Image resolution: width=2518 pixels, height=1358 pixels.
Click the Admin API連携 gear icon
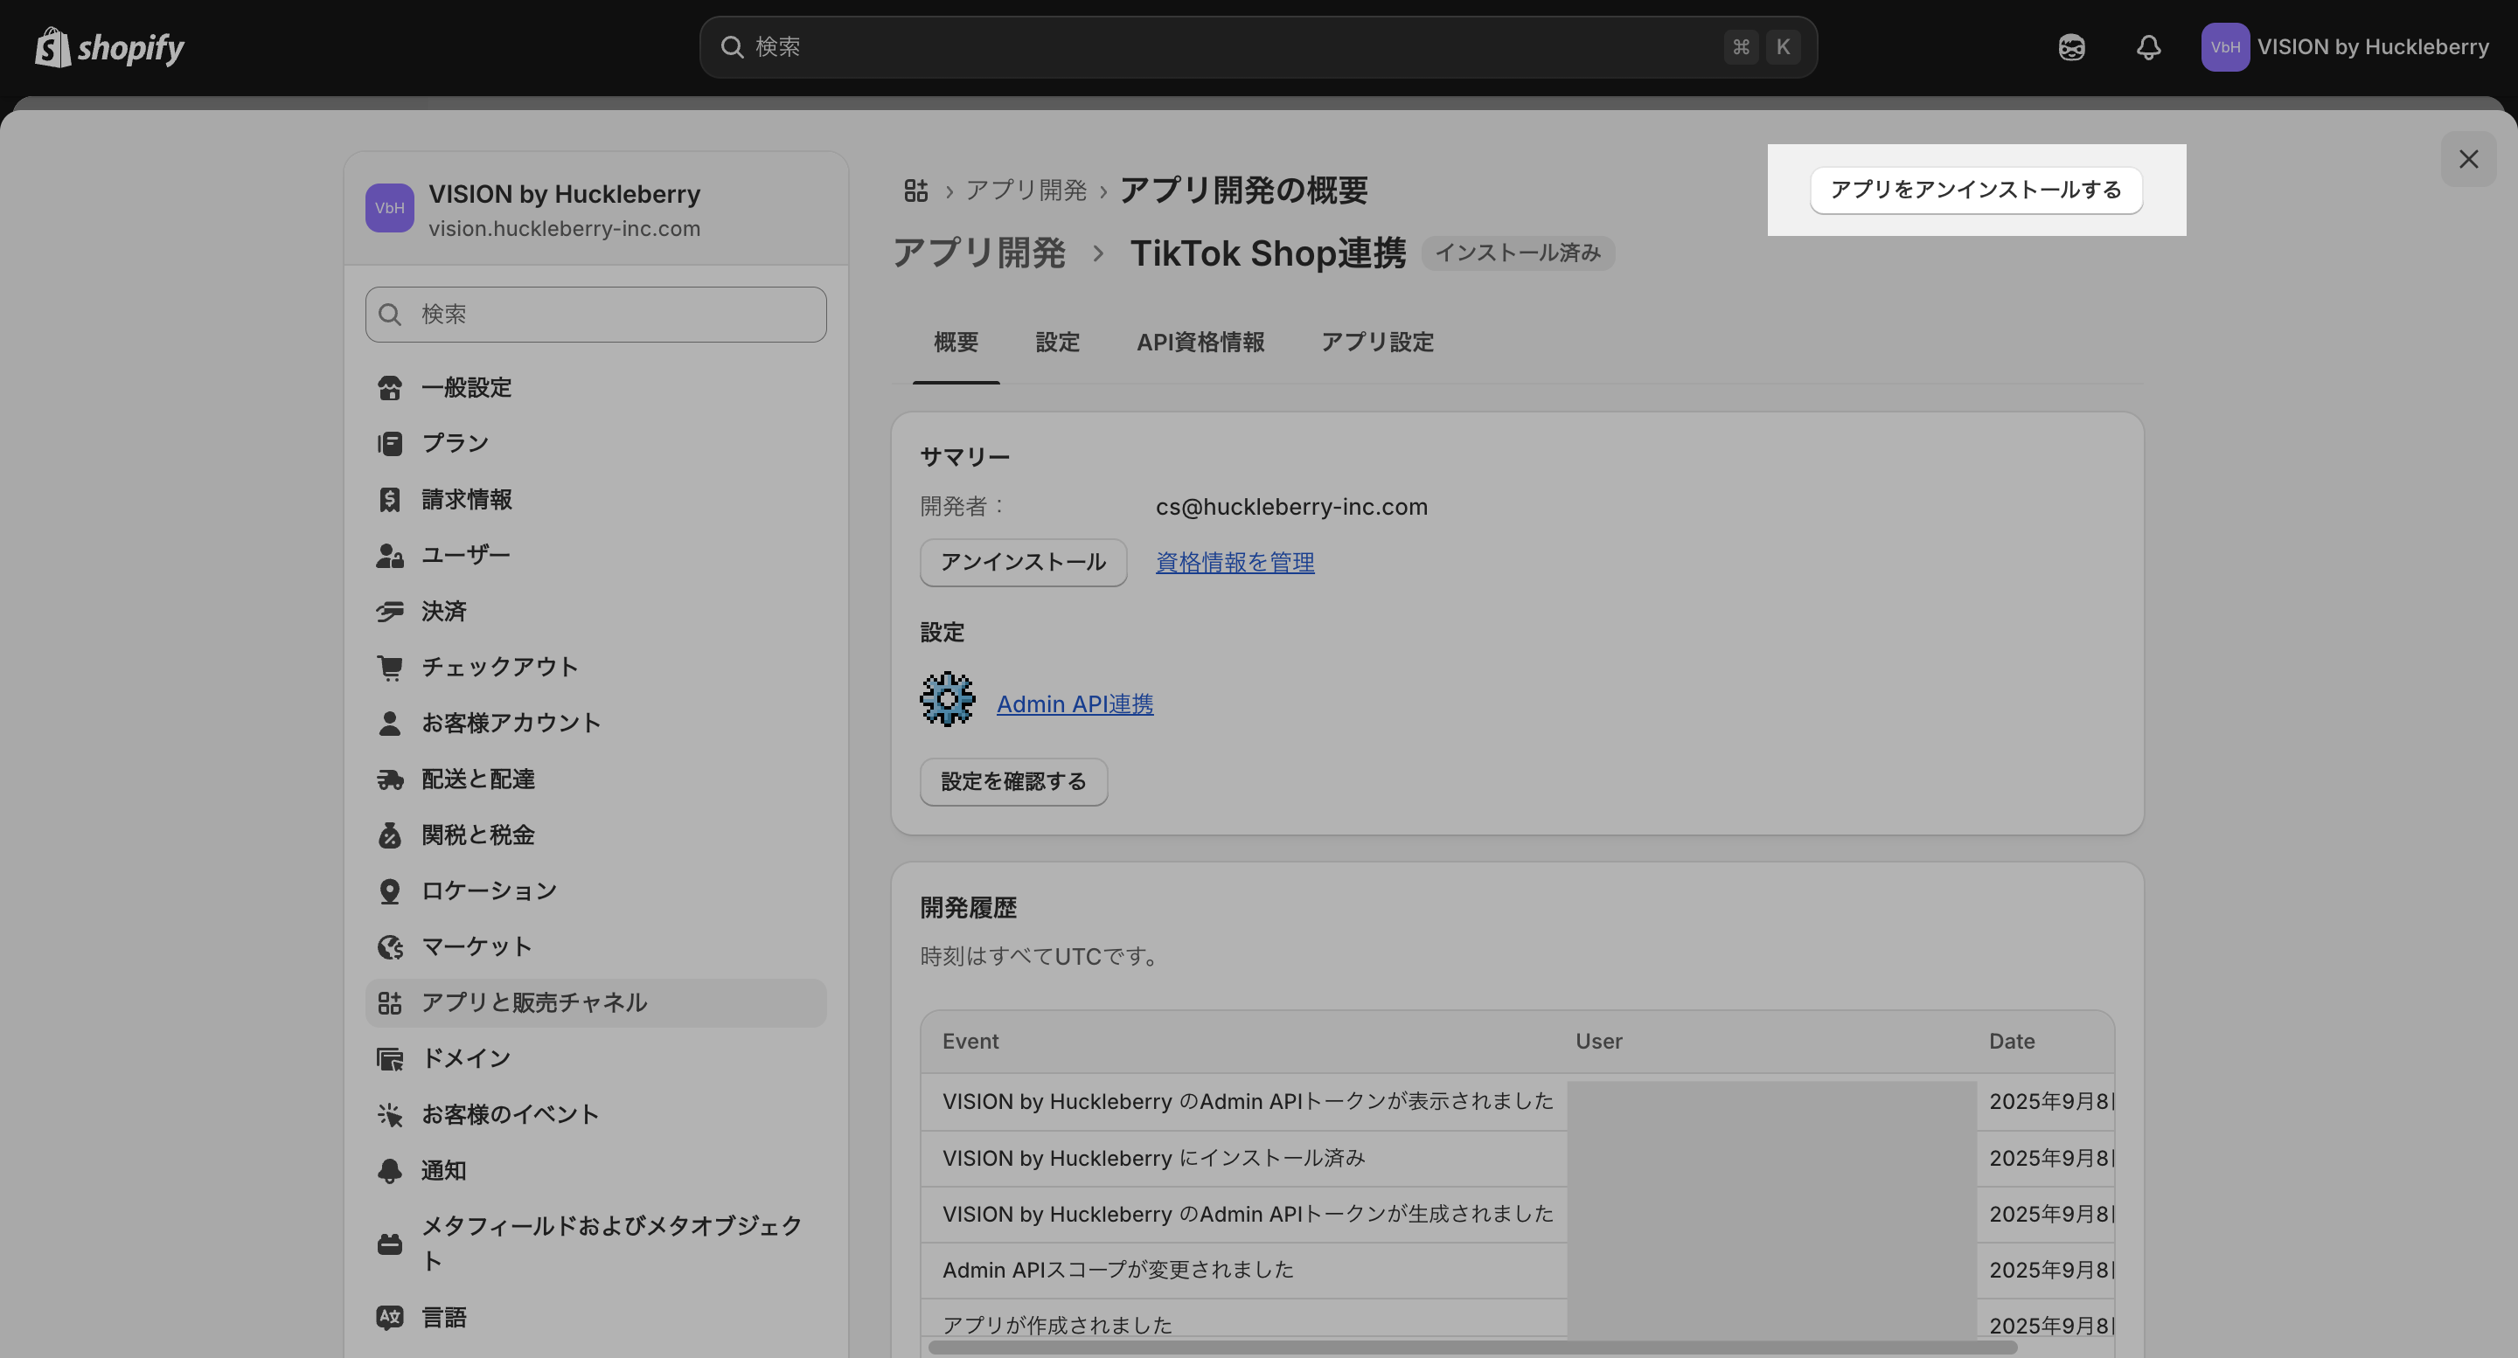tap(946, 699)
